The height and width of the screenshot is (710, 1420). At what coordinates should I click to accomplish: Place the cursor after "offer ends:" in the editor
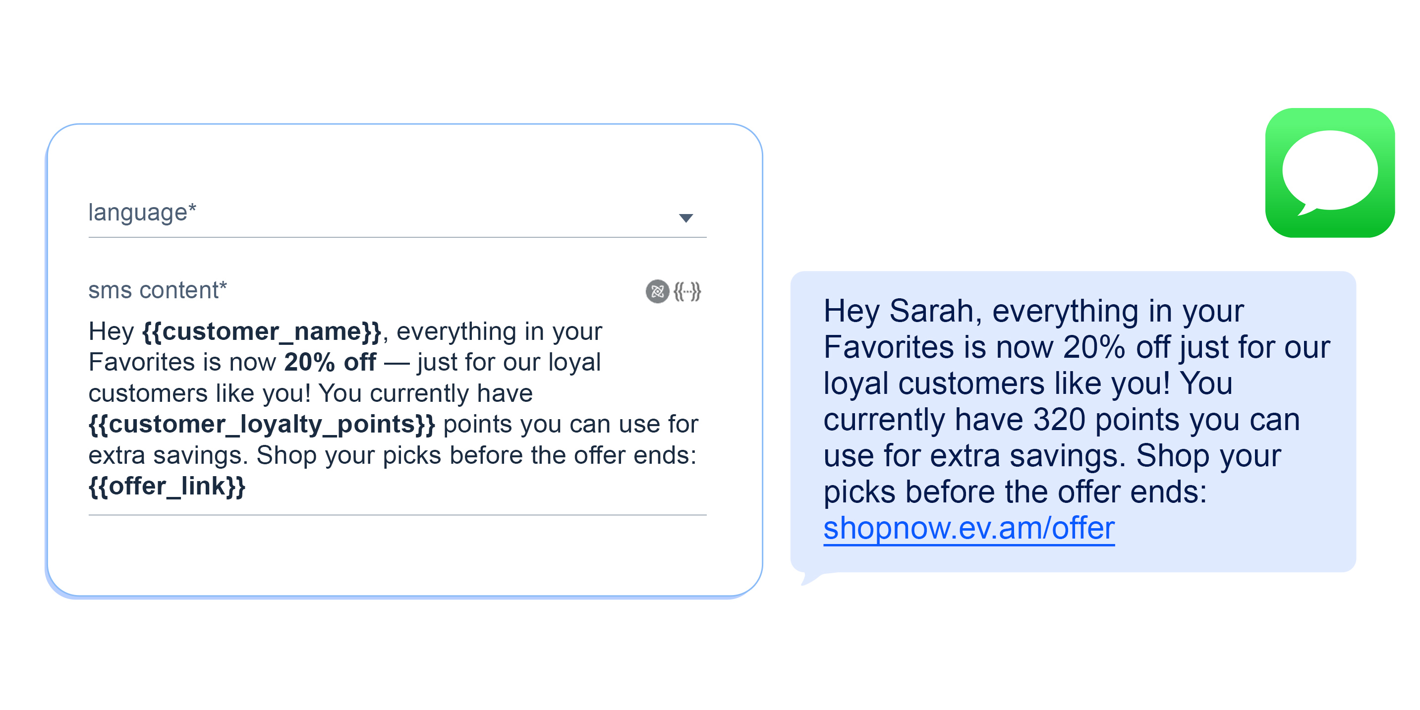[x=698, y=455]
